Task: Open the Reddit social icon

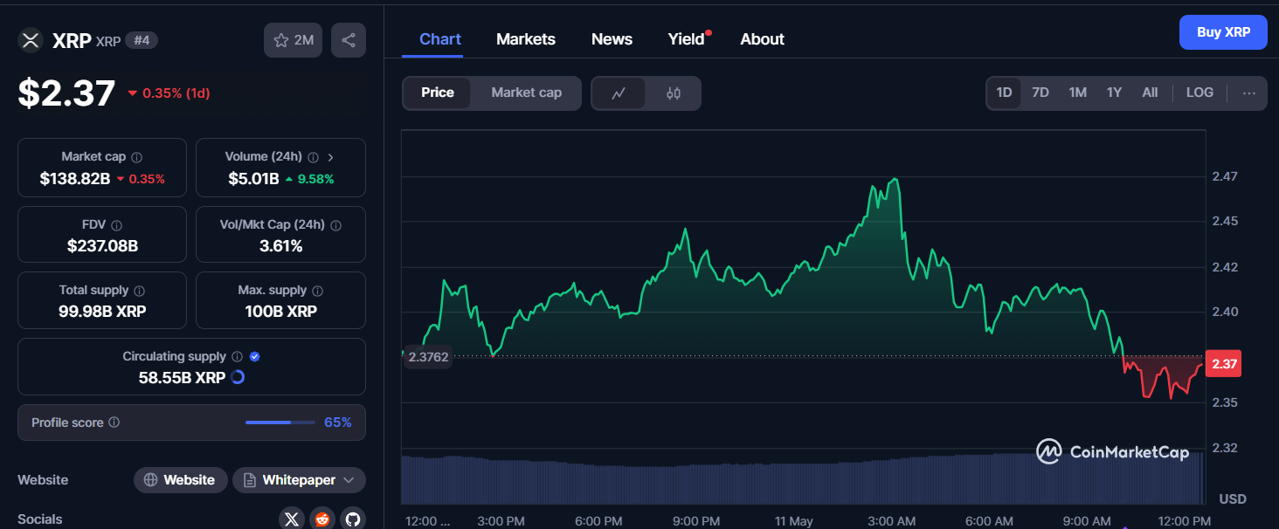Action: (322, 519)
